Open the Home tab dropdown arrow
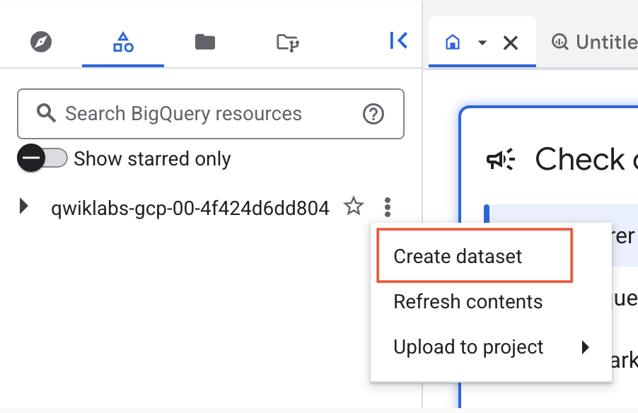 (482, 42)
